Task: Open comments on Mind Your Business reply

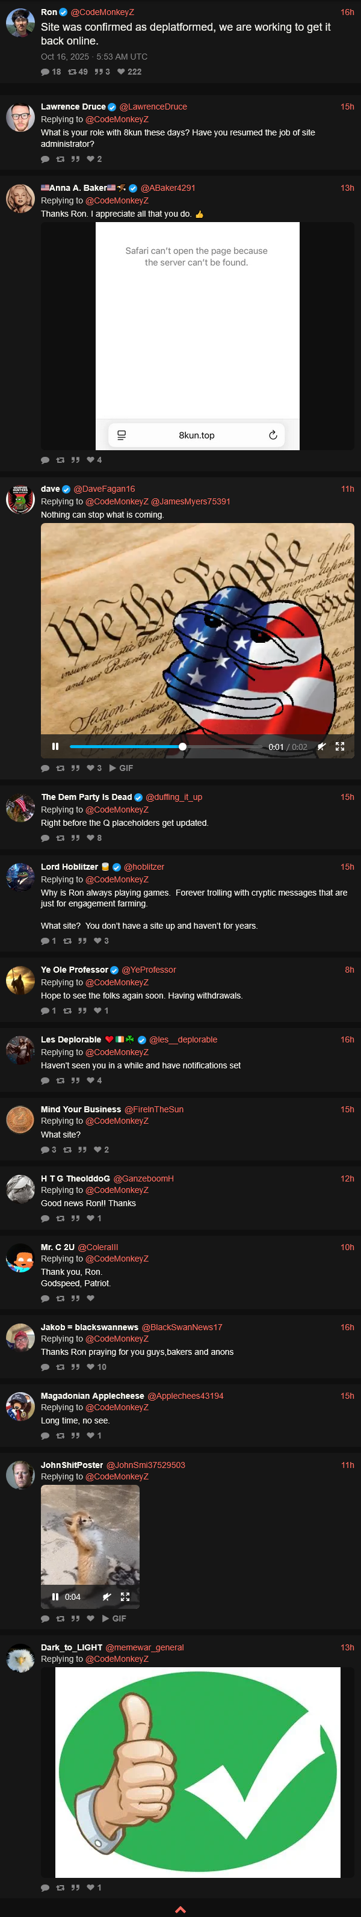Action: click(x=45, y=1150)
